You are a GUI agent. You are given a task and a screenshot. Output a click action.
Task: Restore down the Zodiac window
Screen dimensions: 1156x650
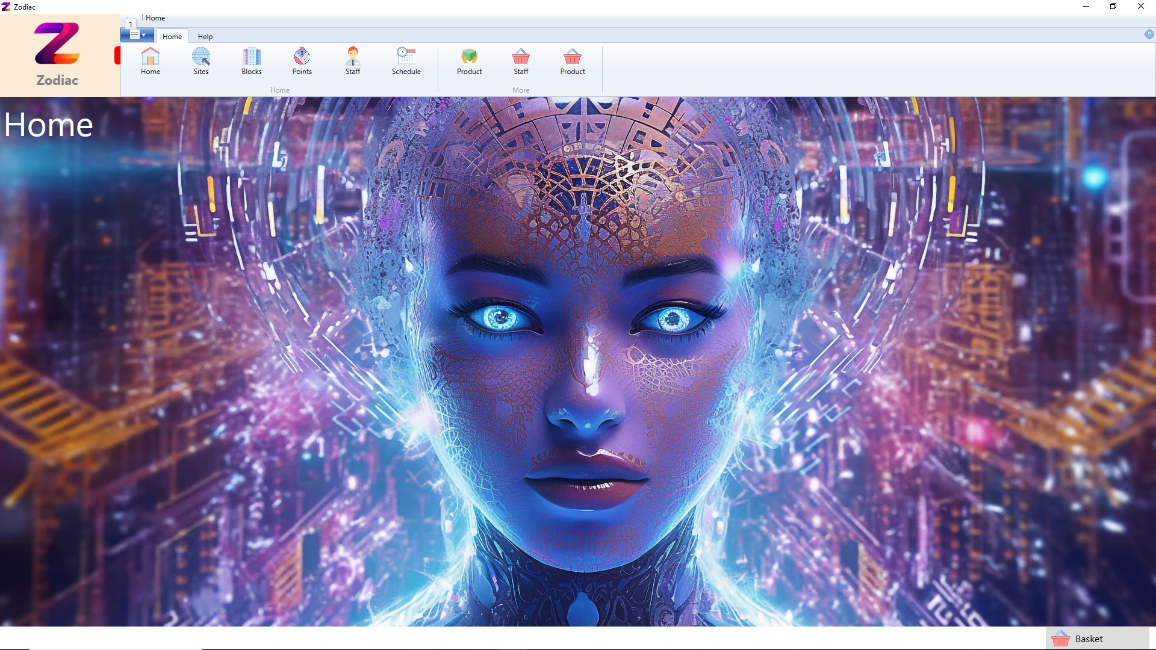pyautogui.click(x=1113, y=7)
